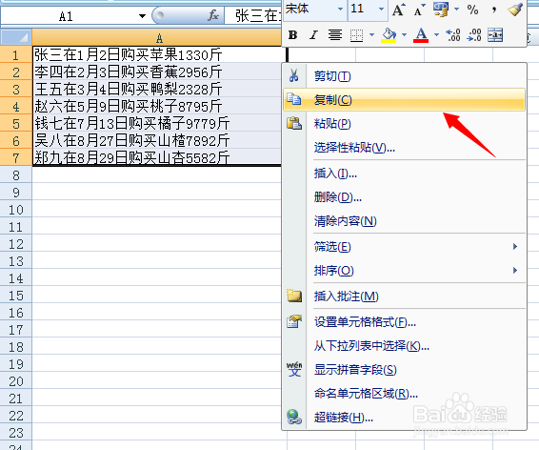Select row 1 header
The height and width of the screenshot is (450, 539).
(16, 55)
